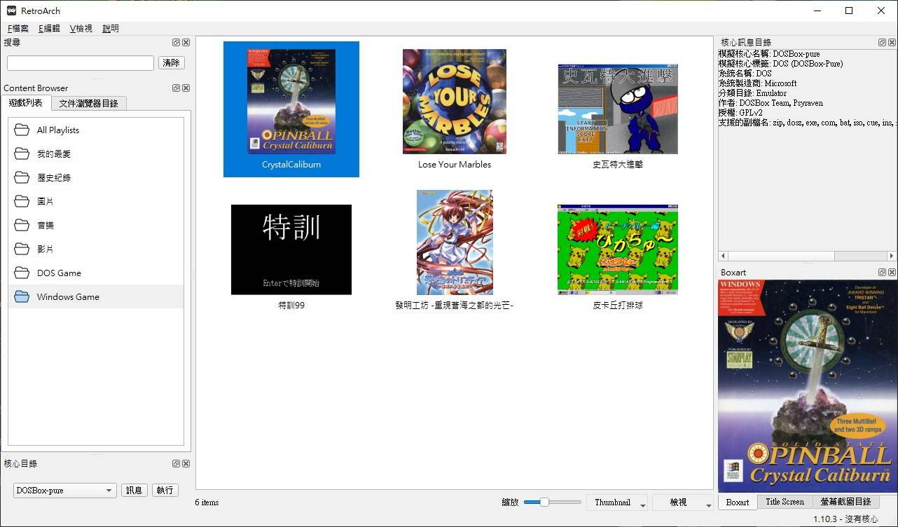Click the 授權: GPLv2 line

point(740,113)
